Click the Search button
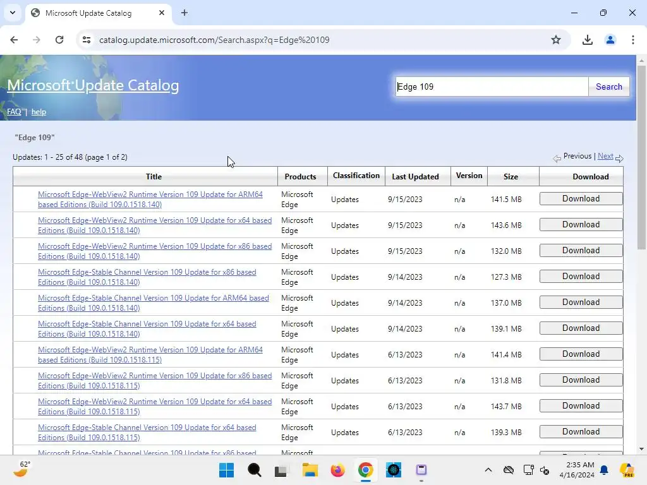 tap(608, 87)
